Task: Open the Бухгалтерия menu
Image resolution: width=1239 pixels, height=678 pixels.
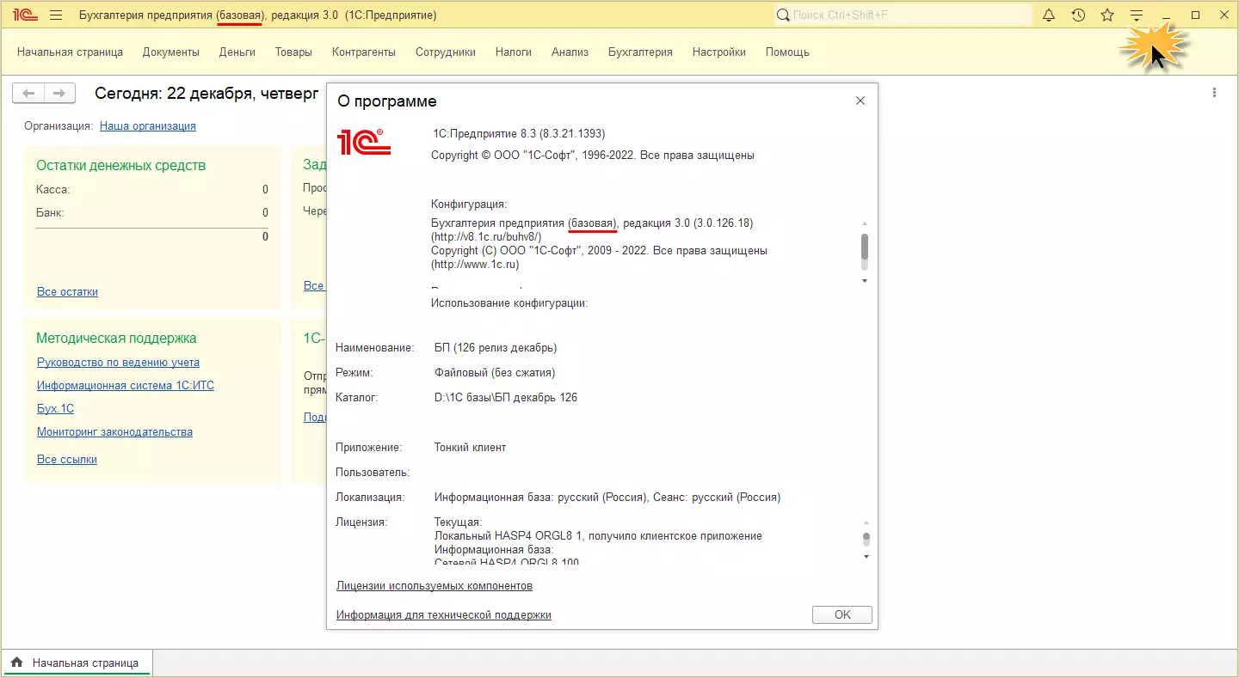Action: (x=640, y=52)
